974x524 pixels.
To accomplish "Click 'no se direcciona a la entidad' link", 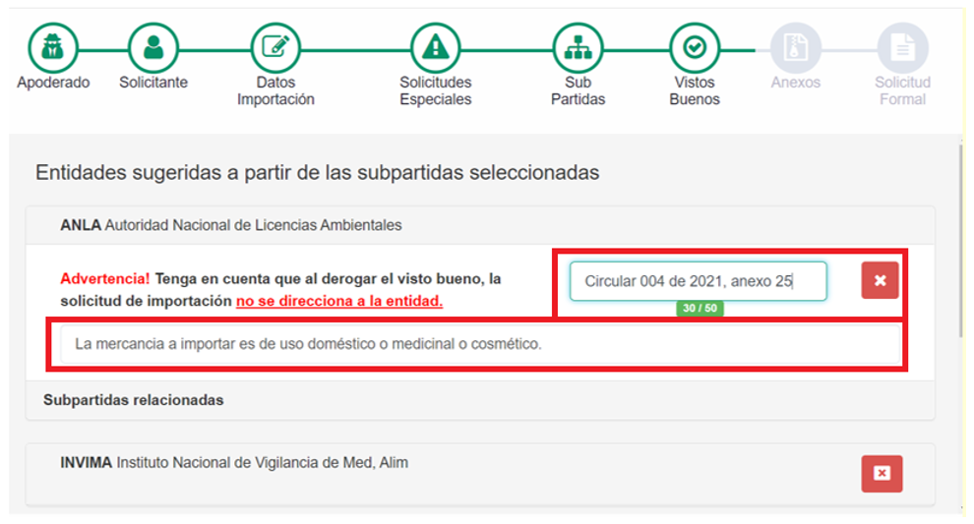I will click(339, 301).
